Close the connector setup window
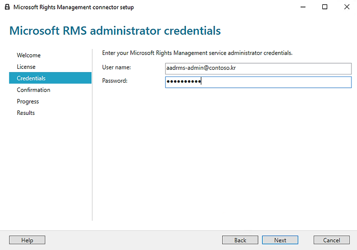 click(x=347, y=7)
